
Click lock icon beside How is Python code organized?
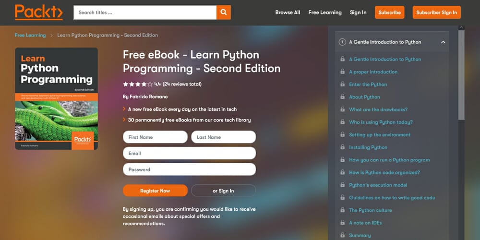[343, 172]
